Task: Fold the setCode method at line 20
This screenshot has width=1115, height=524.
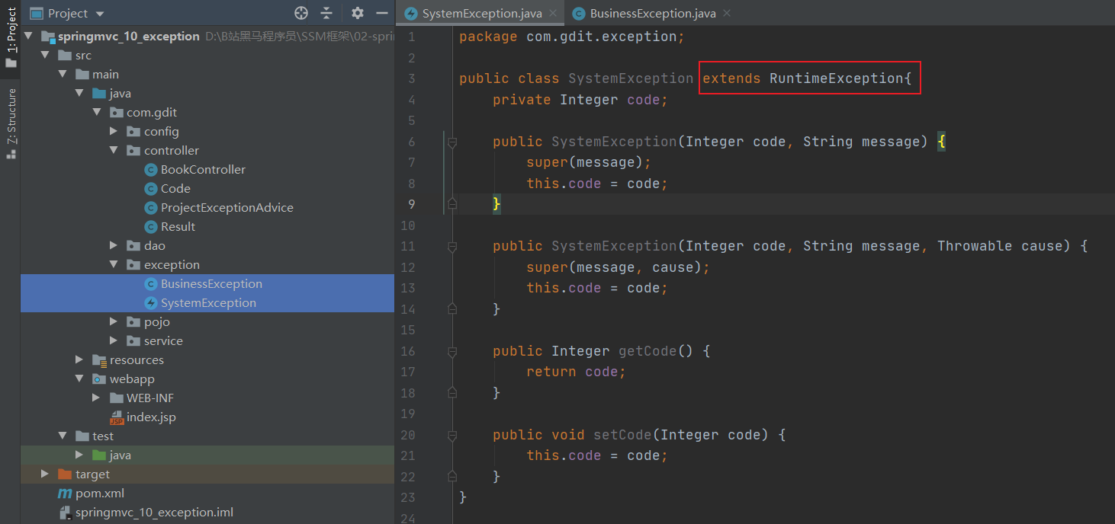Action: [451, 436]
